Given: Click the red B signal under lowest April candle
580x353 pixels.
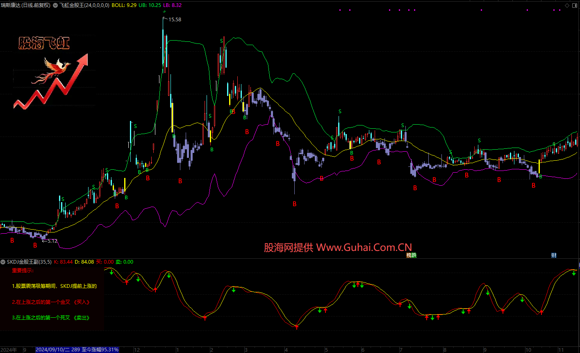Looking at the screenshot, I should pyautogui.click(x=294, y=204).
